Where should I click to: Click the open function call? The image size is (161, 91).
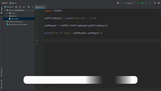[69, 18]
